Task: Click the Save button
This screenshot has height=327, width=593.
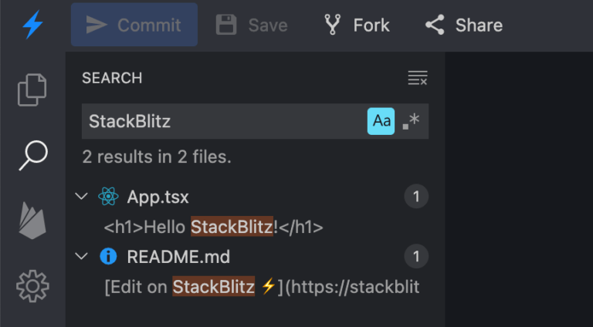Action: (x=252, y=25)
